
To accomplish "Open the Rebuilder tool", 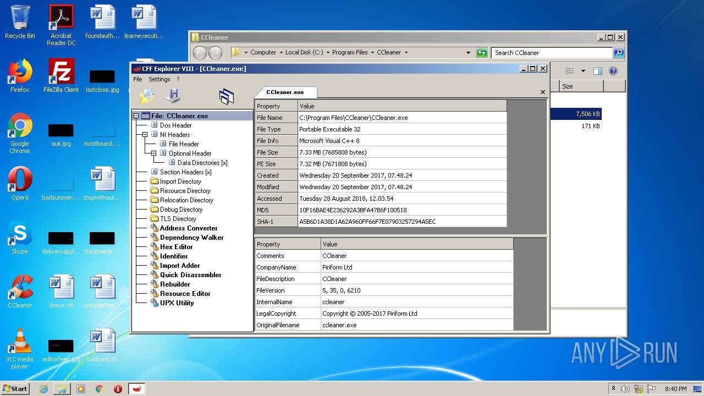I will [175, 284].
